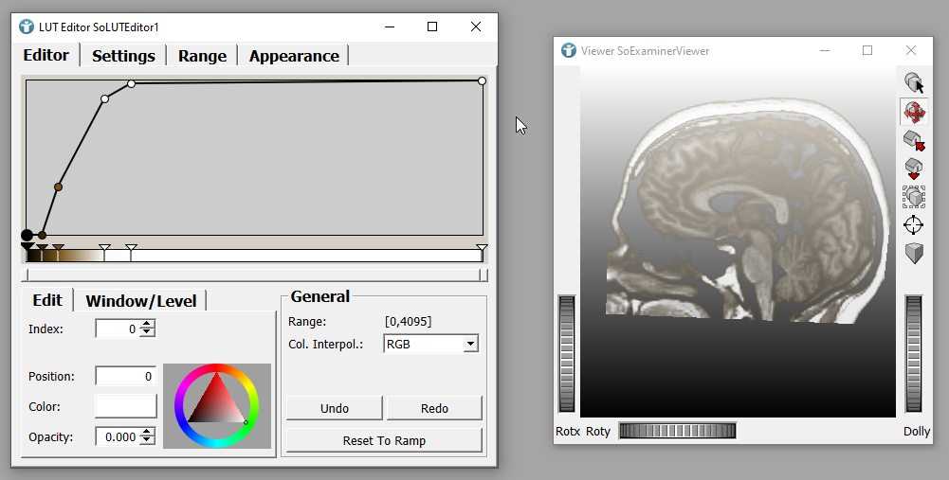Click the Position input field

click(x=126, y=376)
